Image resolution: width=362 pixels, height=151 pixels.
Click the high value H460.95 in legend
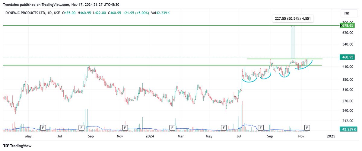point(84,13)
